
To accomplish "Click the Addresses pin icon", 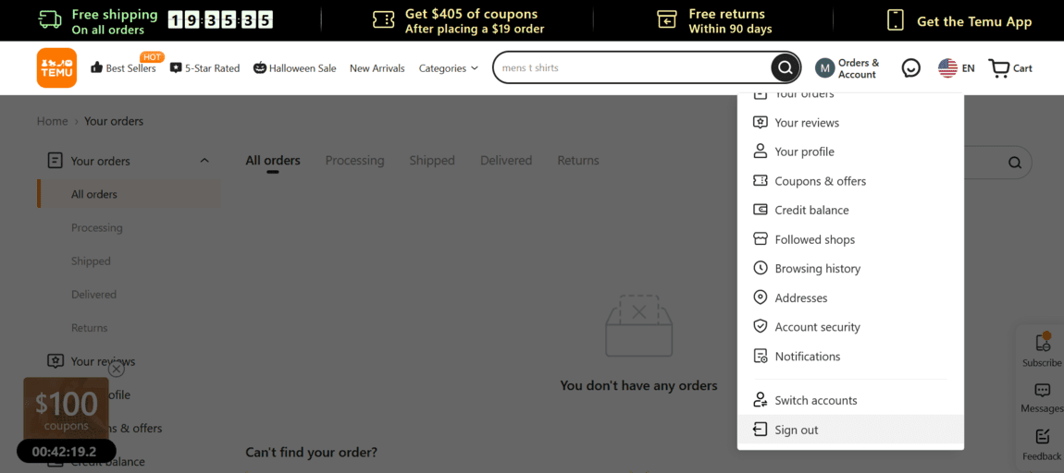I will tap(760, 297).
